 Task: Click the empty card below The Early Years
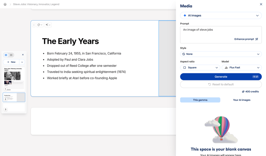pyautogui.click(x=103, y=121)
